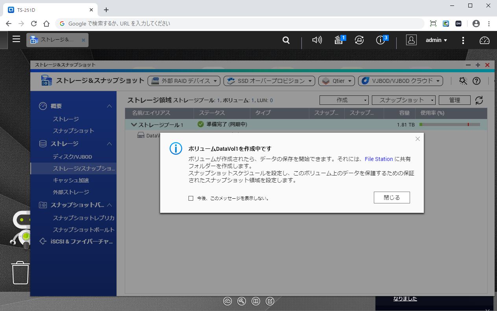Open the QTS main menu hamburger icon
The height and width of the screenshot is (311, 497).
pyautogui.click(x=16, y=39)
